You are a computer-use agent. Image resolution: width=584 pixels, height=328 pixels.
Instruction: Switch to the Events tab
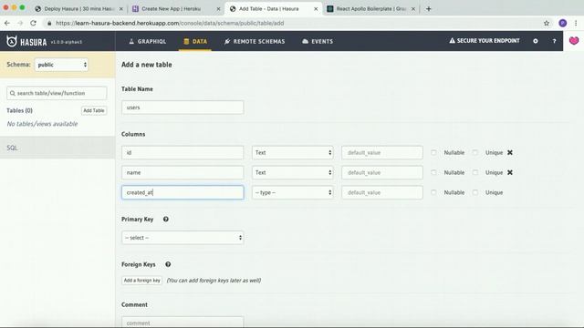click(x=318, y=41)
